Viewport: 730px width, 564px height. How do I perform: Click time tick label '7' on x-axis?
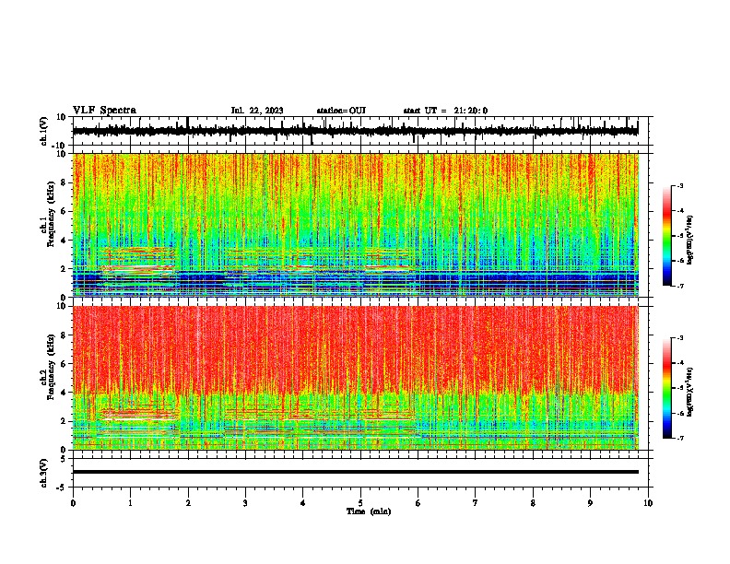(x=476, y=503)
